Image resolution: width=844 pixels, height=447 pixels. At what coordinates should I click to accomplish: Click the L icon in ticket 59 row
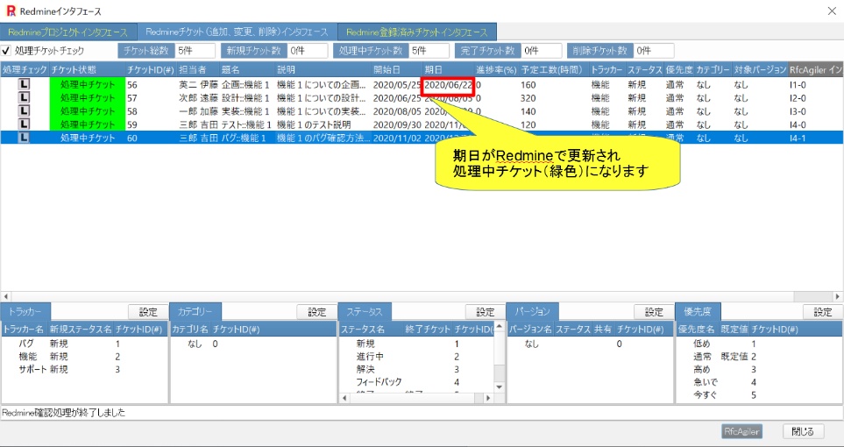24,124
